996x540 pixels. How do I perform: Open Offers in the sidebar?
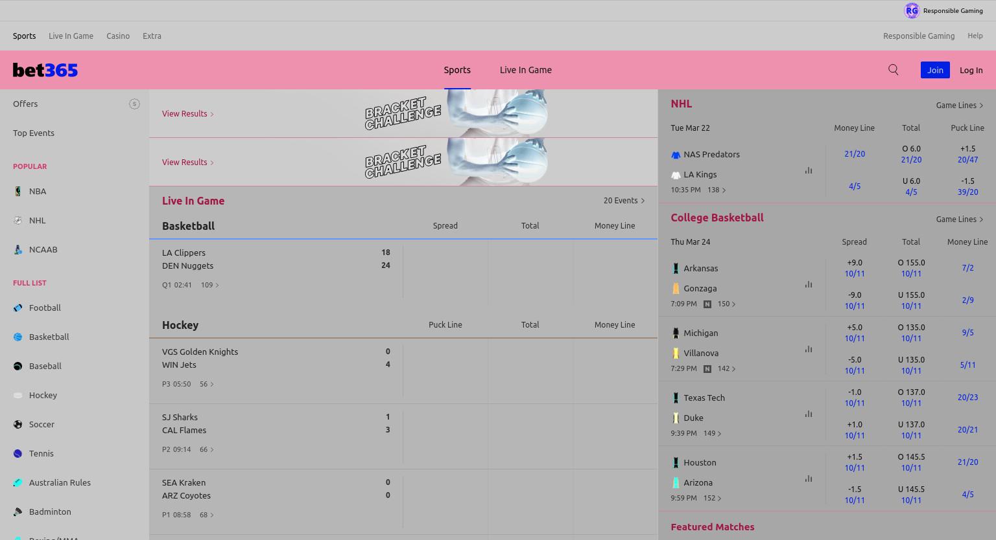pos(25,104)
